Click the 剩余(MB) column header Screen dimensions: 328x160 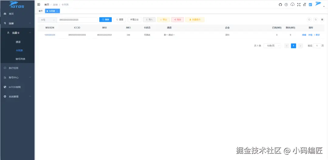pos(290,28)
